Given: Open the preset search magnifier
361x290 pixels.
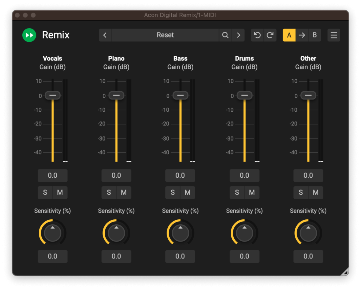Looking at the screenshot, I should pyautogui.click(x=225, y=35).
